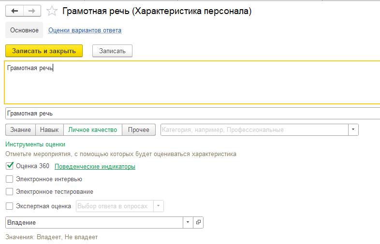Select the Навык characteristic type
This screenshot has height=244, width=380.
click(x=49, y=129)
